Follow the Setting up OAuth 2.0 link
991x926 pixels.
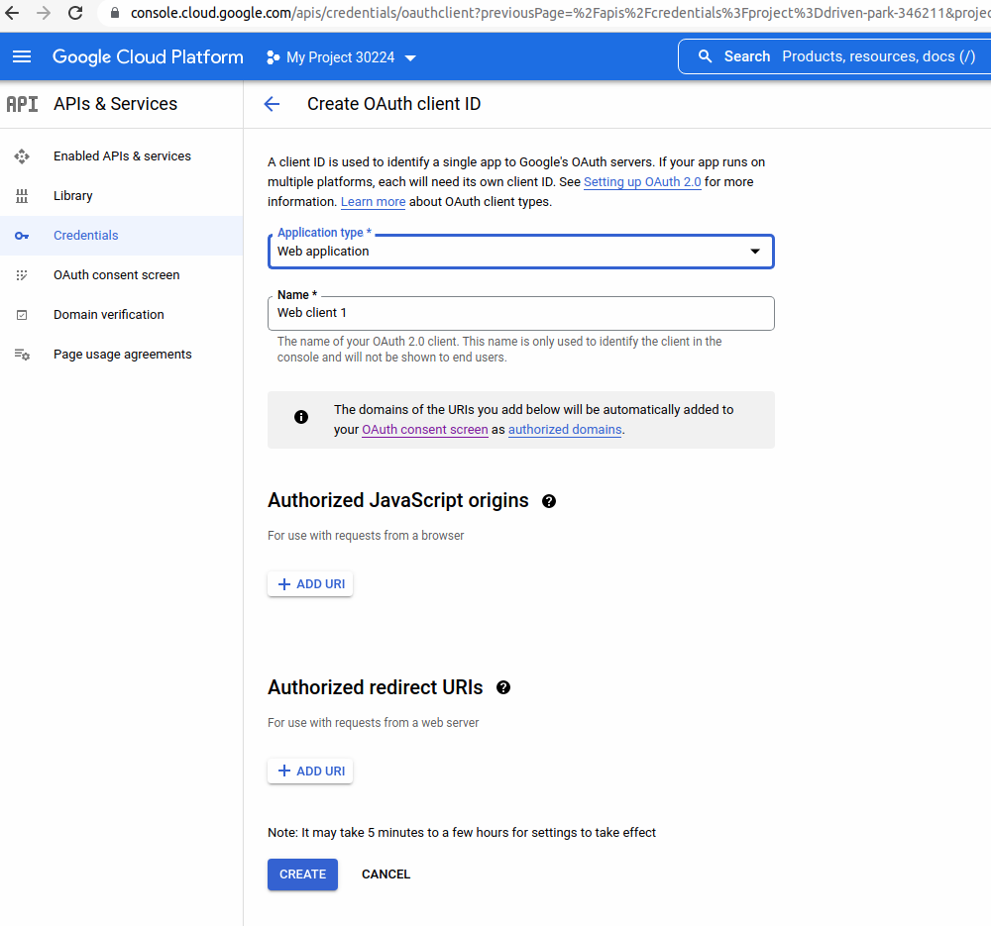tap(642, 182)
